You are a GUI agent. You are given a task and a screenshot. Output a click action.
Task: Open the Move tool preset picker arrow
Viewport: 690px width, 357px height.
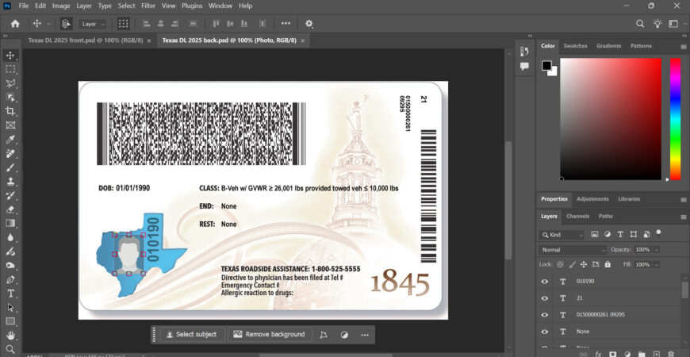coord(48,25)
